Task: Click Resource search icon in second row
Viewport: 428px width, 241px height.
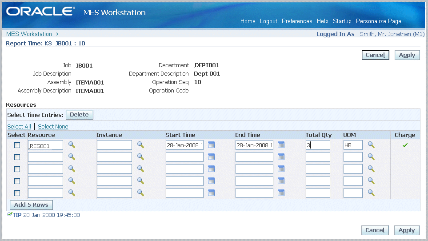Action: pyautogui.click(x=72, y=157)
